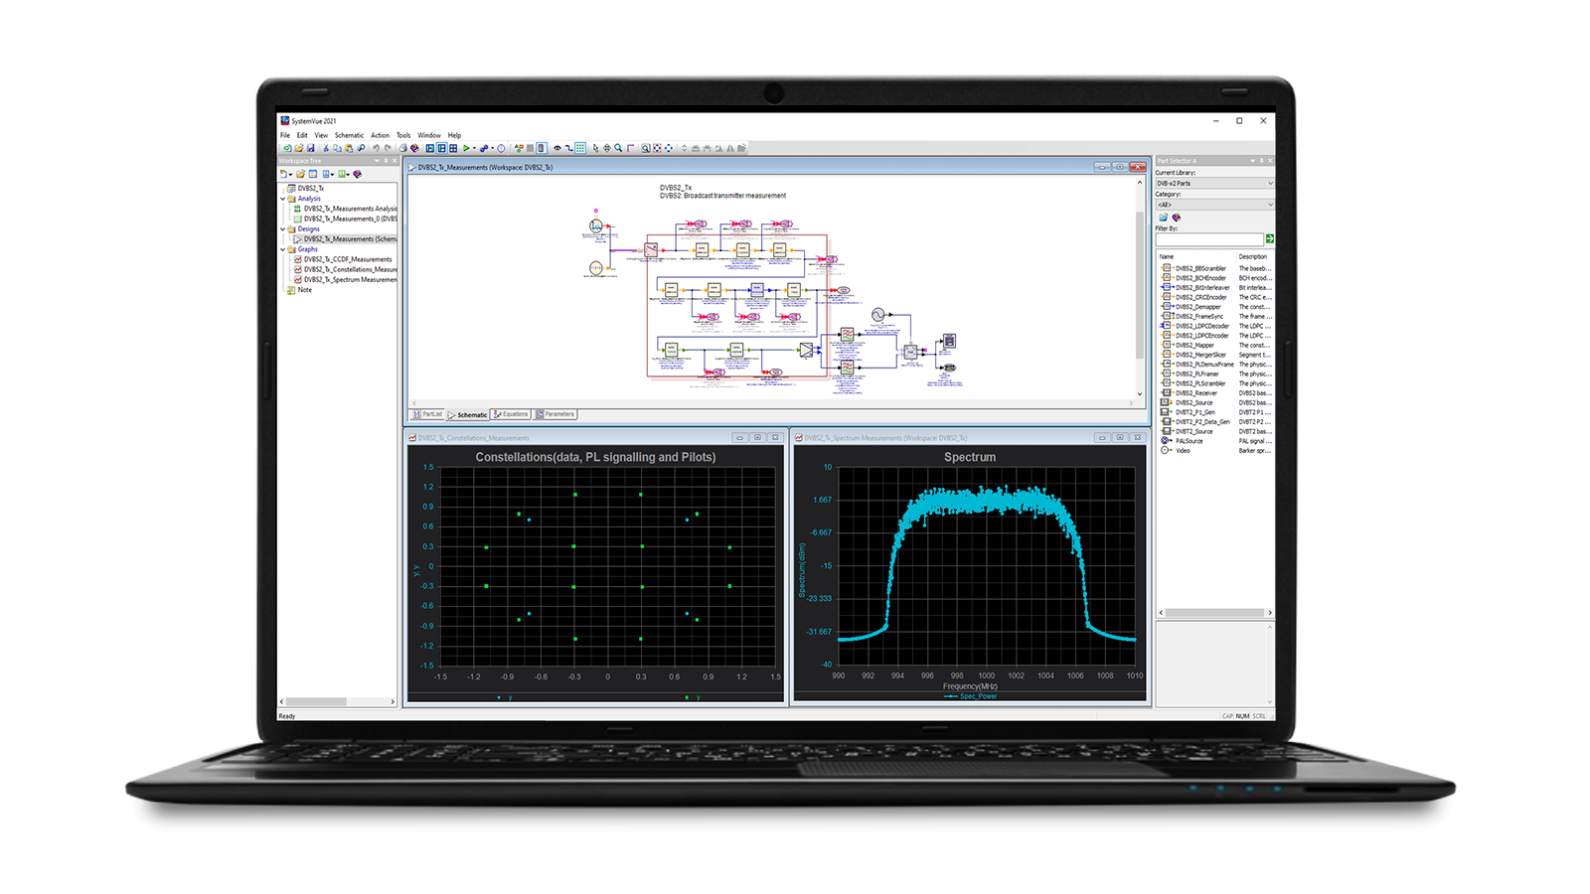Click the Print icon in the toolbar
Image resolution: width=1590 pixels, height=894 pixels.
point(402,148)
